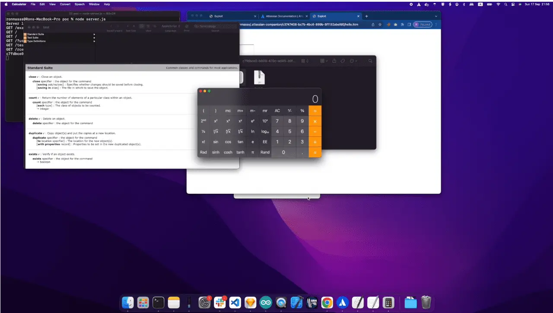Click the divide key in Calculator
This screenshot has height=313, width=553.
coord(315,111)
